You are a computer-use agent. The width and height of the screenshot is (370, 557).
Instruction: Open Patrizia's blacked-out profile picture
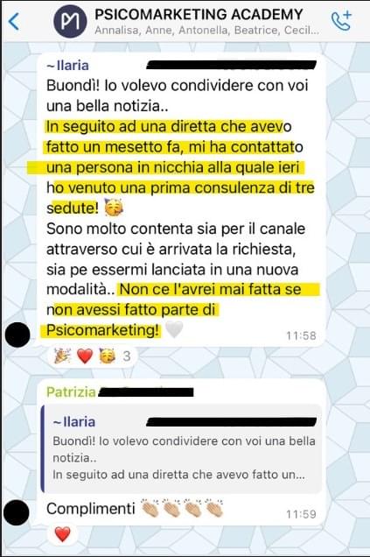(x=17, y=512)
